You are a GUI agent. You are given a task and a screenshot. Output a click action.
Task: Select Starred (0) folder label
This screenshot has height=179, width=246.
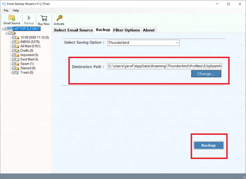(x=28, y=68)
